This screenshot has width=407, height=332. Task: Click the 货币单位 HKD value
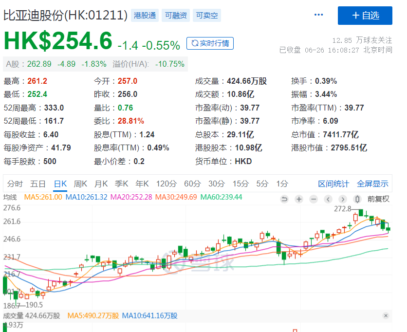pos(243,161)
